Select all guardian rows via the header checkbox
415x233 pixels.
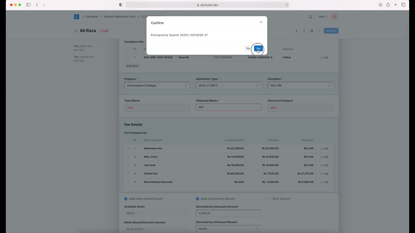pyautogui.click(x=128, y=49)
